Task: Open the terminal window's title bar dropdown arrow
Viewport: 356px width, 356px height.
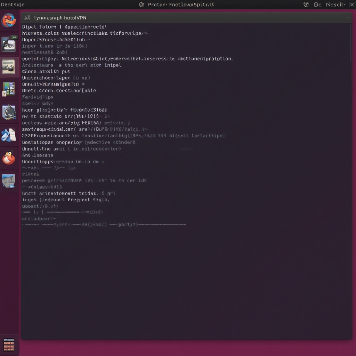Action: (x=348, y=17)
